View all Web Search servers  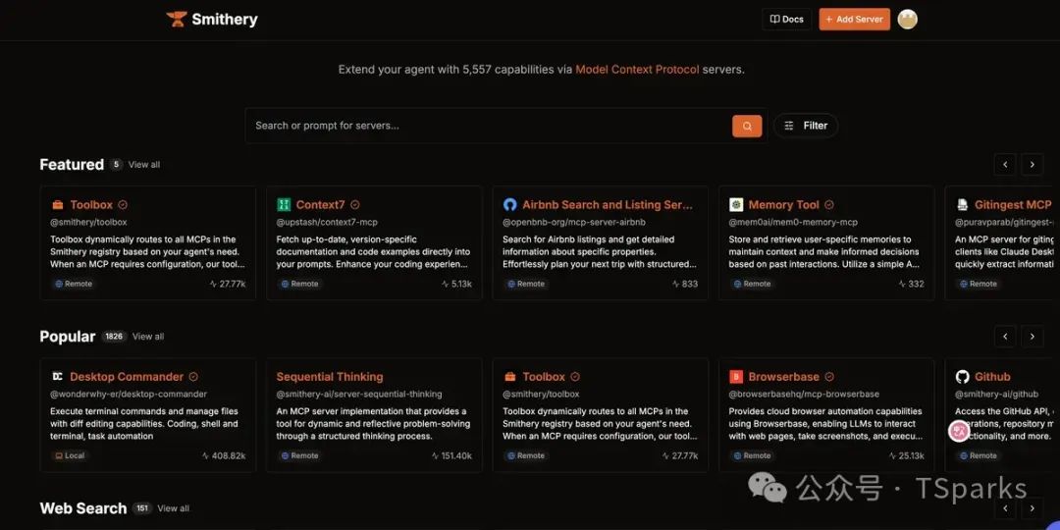click(x=173, y=508)
